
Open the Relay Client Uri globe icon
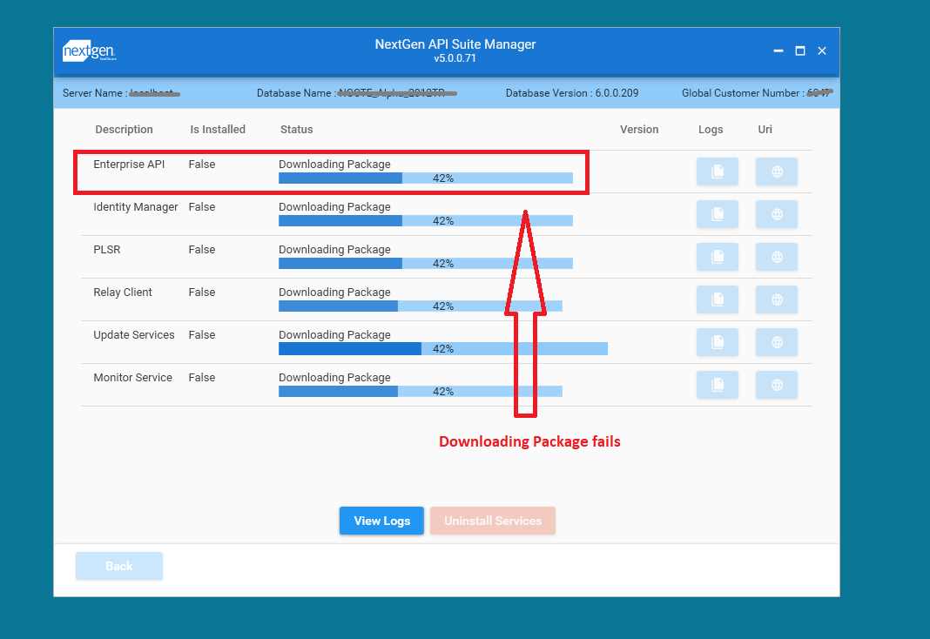pyautogui.click(x=777, y=300)
